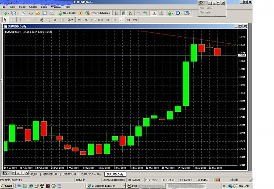
Task: Set H1 timeframe
Action: (x=107, y=20)
